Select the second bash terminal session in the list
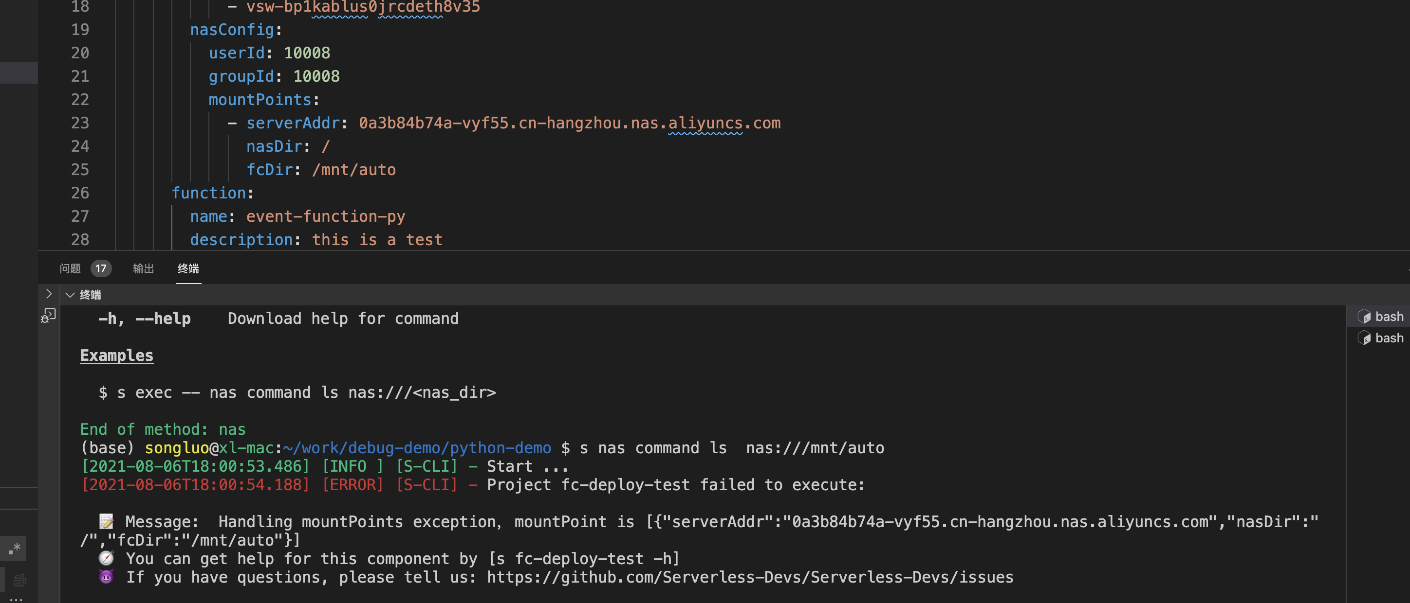Viewport: 1410px width, 603px height. [1389, 338]
